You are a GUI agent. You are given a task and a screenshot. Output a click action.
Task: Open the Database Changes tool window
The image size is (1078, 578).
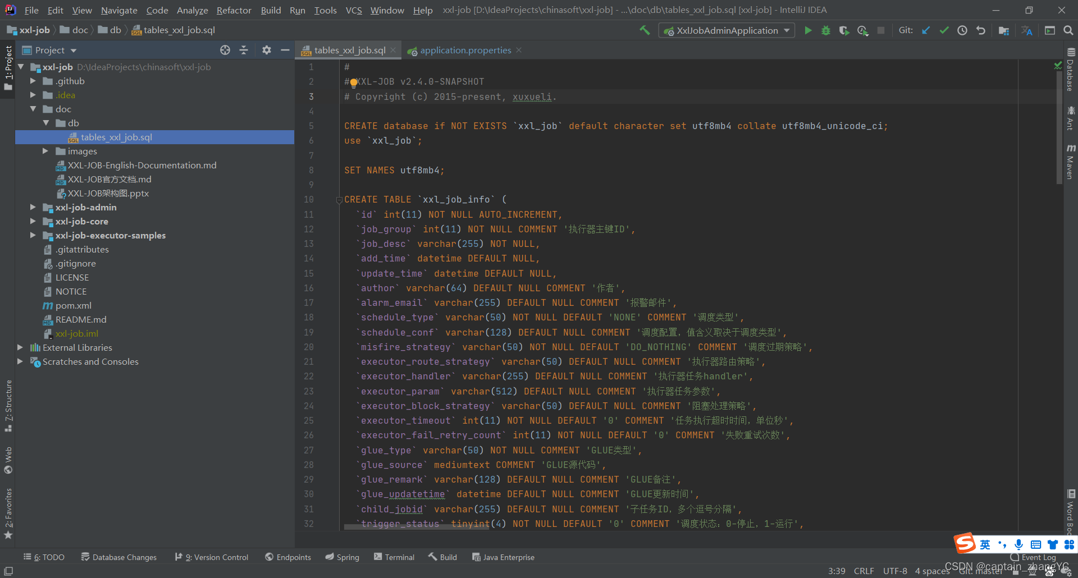pyautogui.click(x=118, y=557)
